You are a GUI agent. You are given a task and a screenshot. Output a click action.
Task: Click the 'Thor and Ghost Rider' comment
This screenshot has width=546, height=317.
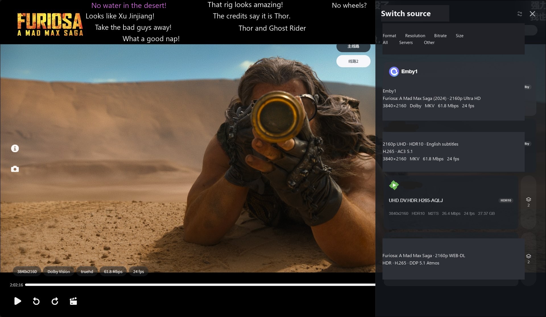tap(272, 28)
